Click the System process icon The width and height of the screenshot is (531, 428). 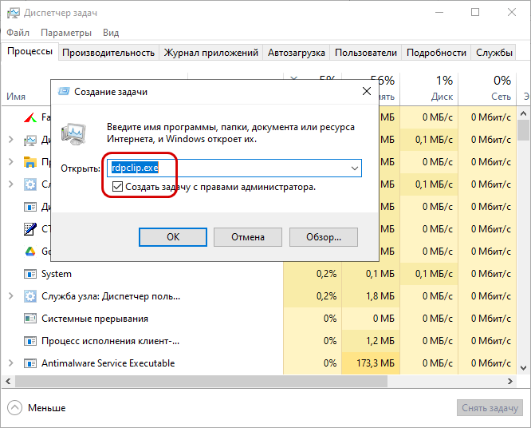click(29, 274)
